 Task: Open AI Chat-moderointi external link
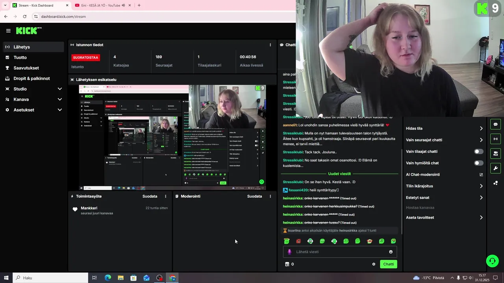click(x=481, y=175)
